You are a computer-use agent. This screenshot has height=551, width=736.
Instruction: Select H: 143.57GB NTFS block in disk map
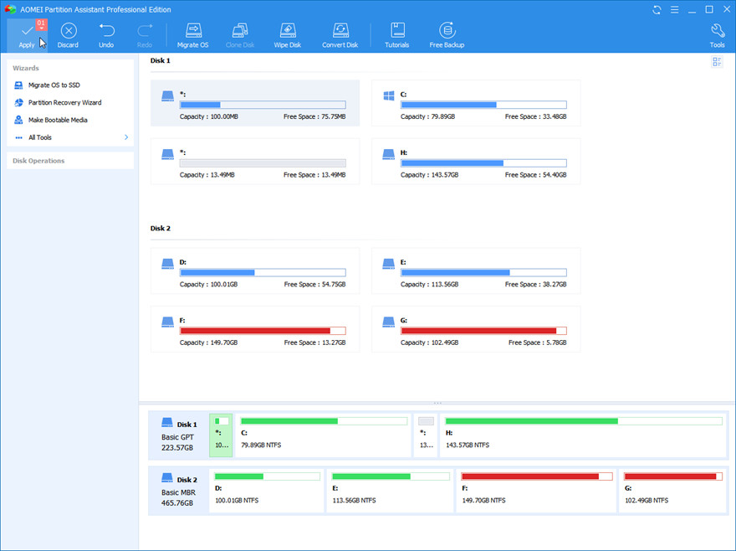583,435
